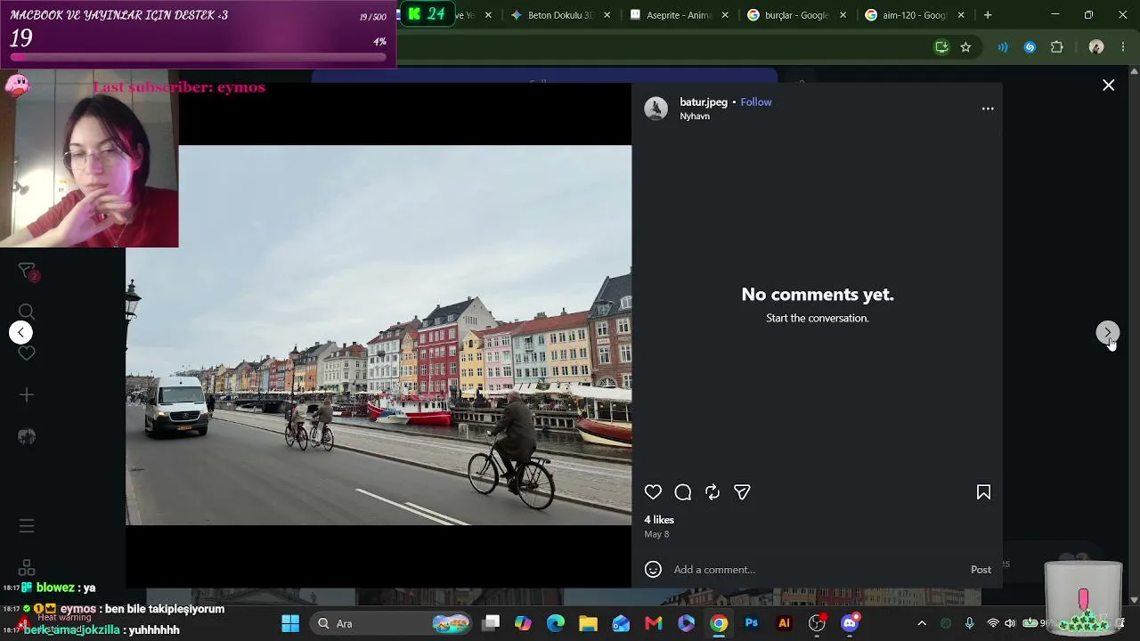Close the burçlar Google tab
The image size is (1140, 641).
pos(843,15)
